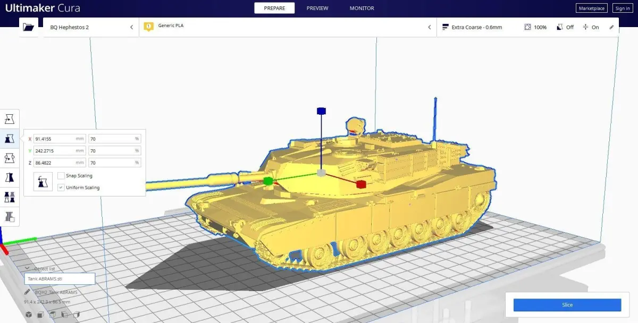Select the Move tool in left toolbar
Image resolution: width=638 pixels, height=323 pixels.
tap(10, 119)
